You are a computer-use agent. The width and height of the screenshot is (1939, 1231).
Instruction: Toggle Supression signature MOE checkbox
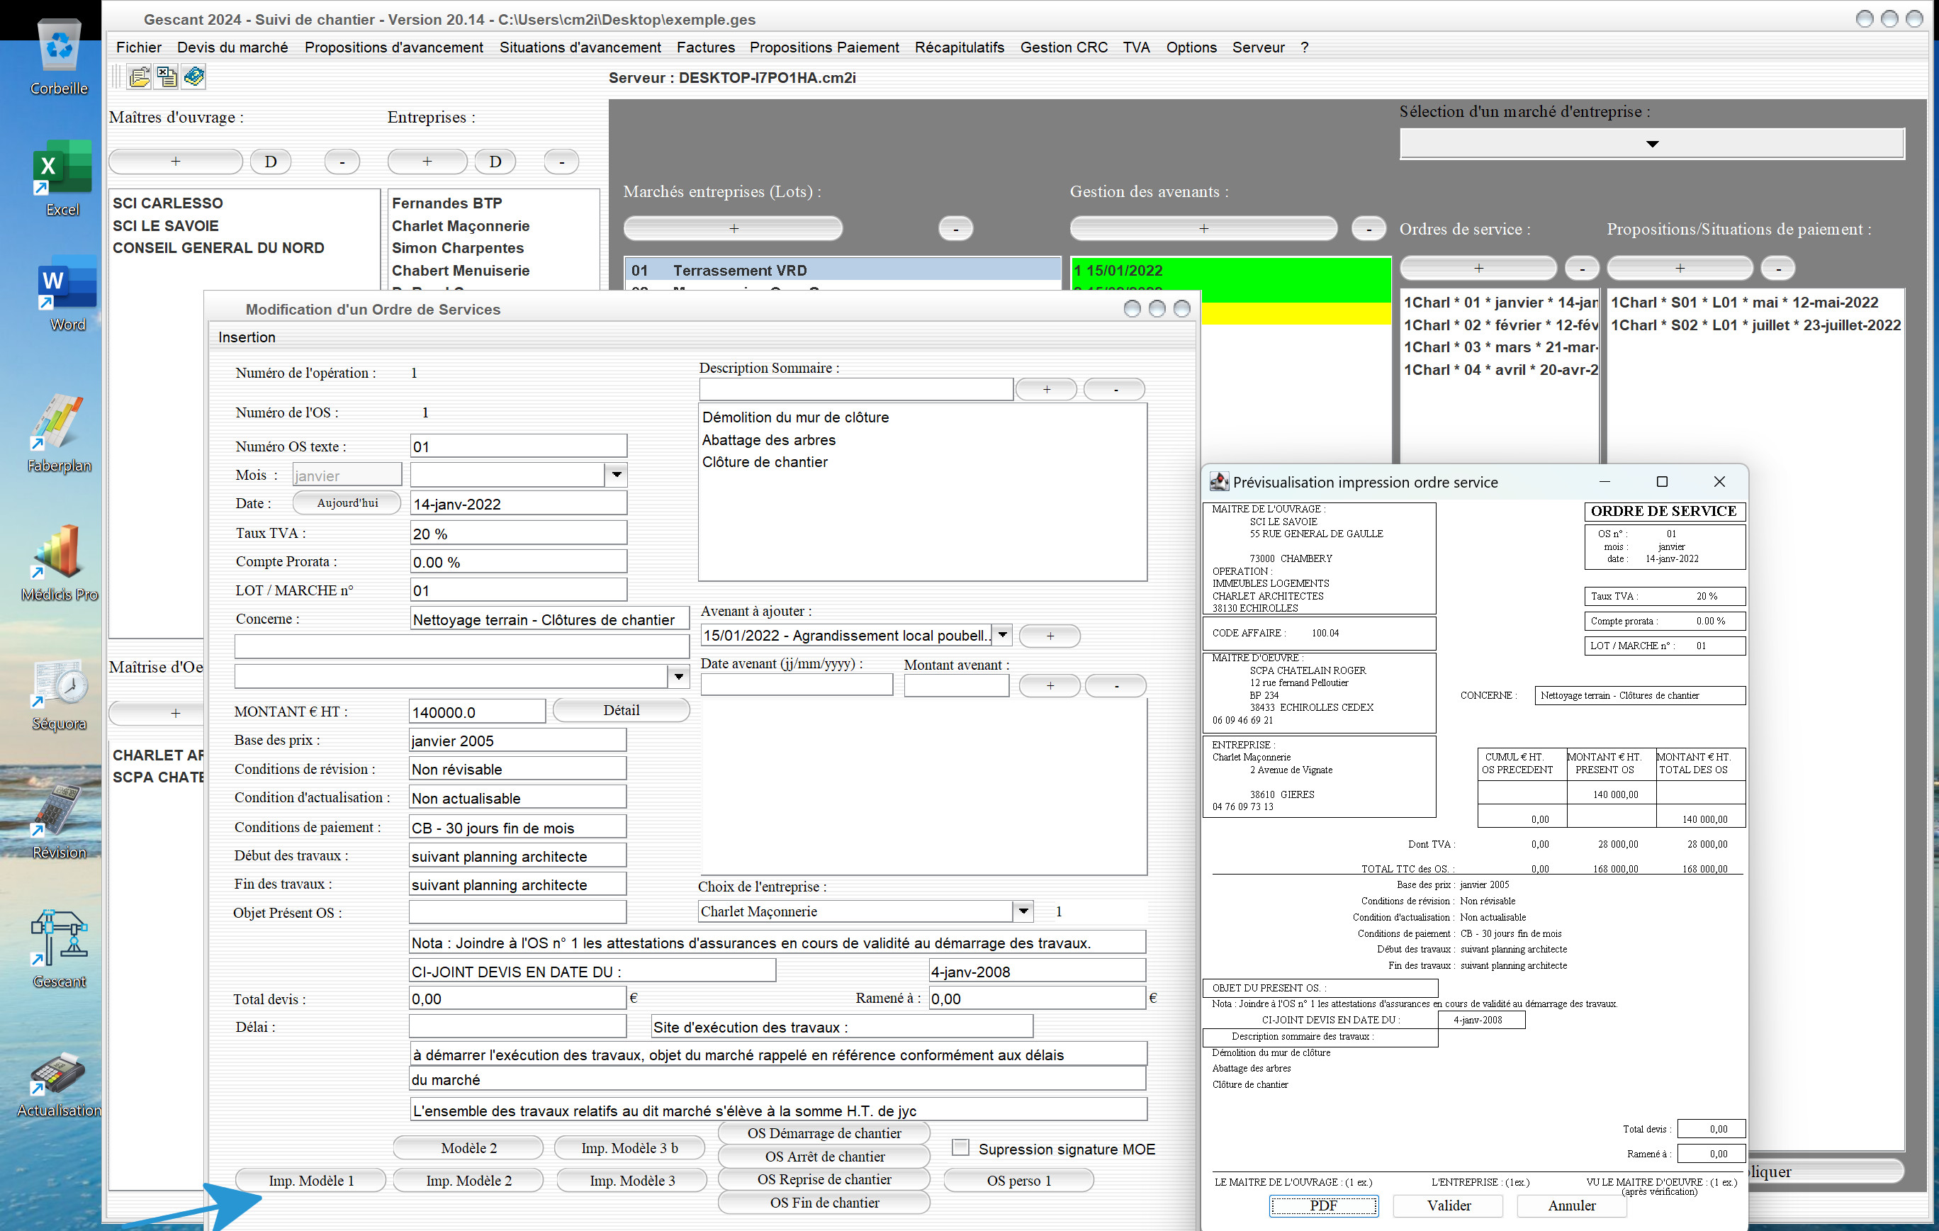(x=961, y=1147)
